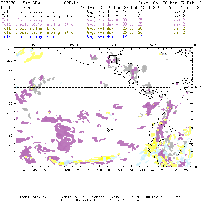The height and width of the screenshot is (203, 203).
Task: Click the "70 W" longitude label
Action: click(192, 45)
